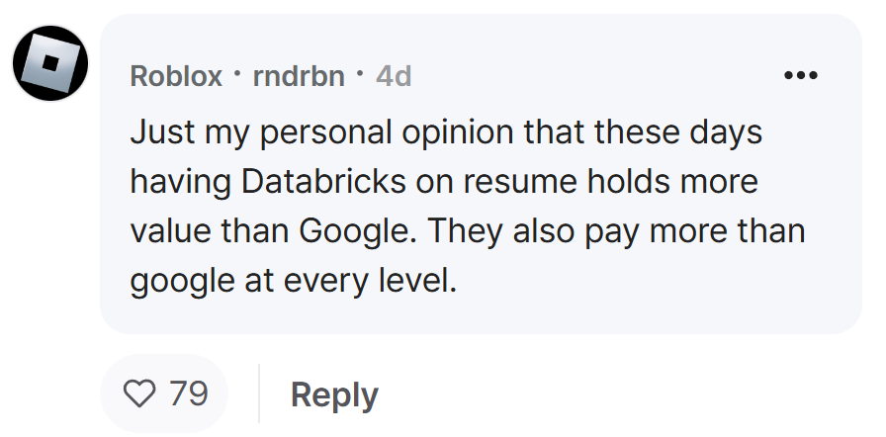The width and height of the screenshot is (886, 437).
Task: Click the vertical divider beside Reply
Action: (x=259, y=393)
